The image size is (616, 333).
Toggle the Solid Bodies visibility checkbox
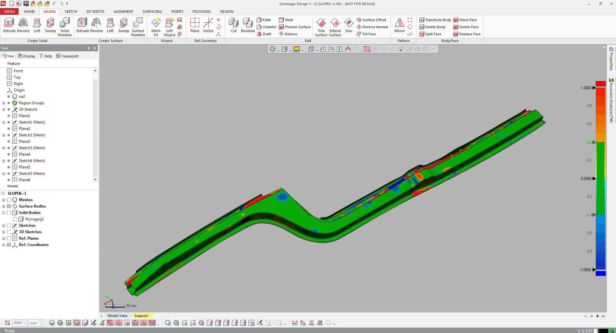(9, 213)
